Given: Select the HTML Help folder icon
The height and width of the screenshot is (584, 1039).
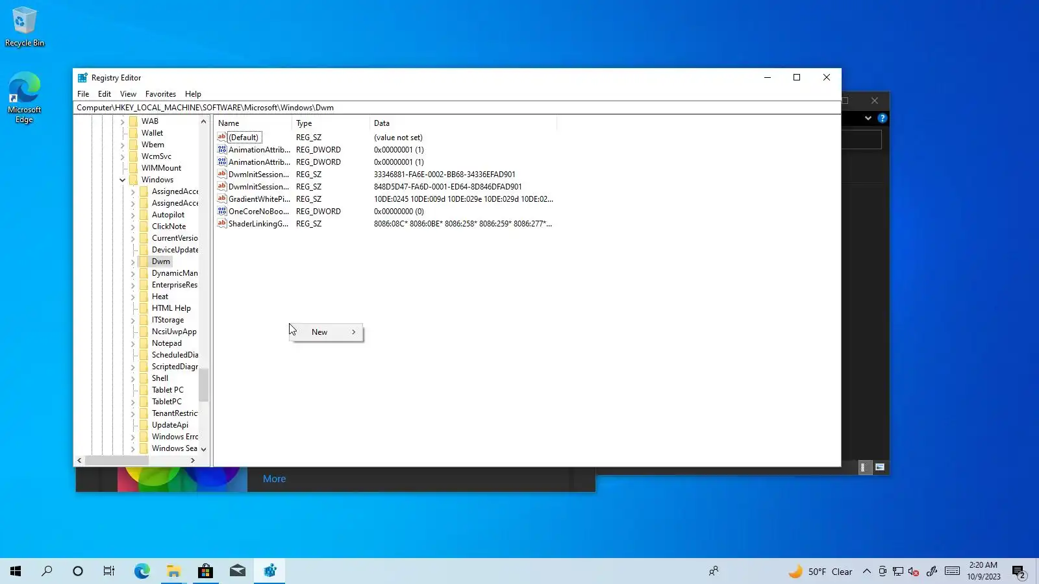Looking at the screenshot, I should [144, 308].
